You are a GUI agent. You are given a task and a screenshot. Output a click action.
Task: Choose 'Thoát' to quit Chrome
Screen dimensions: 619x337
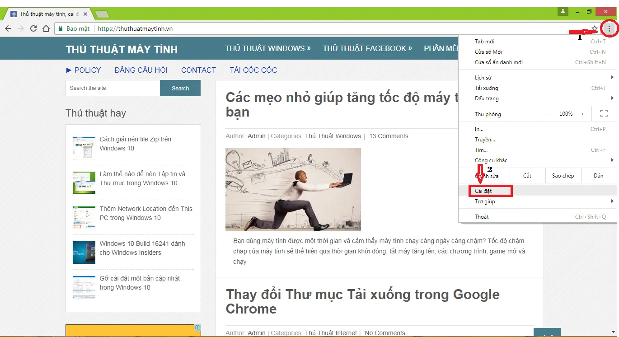click(x=538, y=217)
